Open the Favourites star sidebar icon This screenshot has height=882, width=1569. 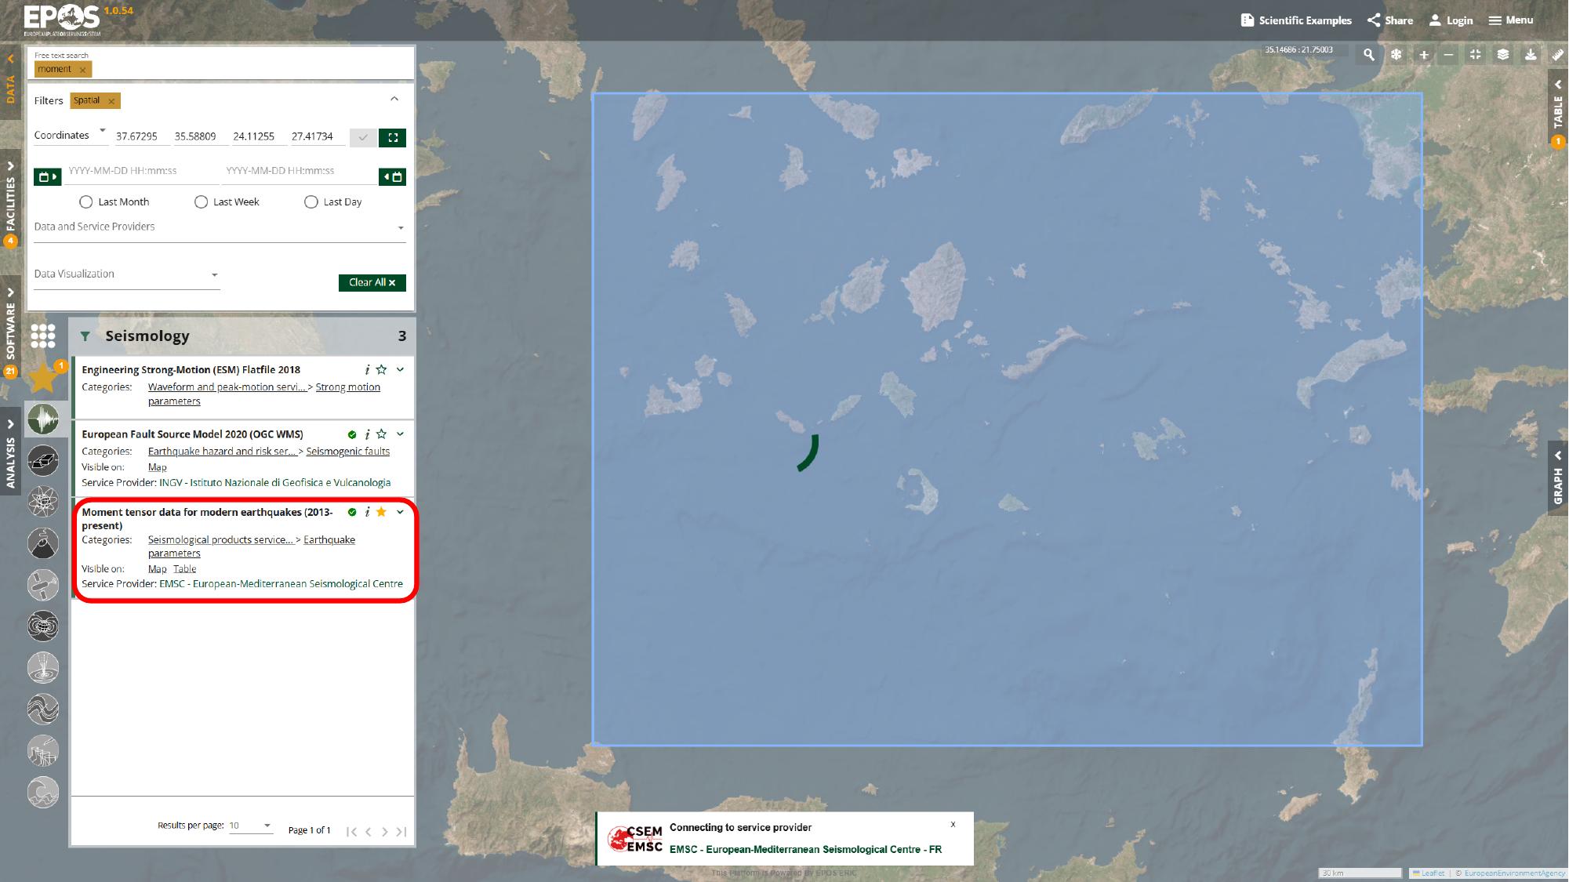(x=43, y=378)
